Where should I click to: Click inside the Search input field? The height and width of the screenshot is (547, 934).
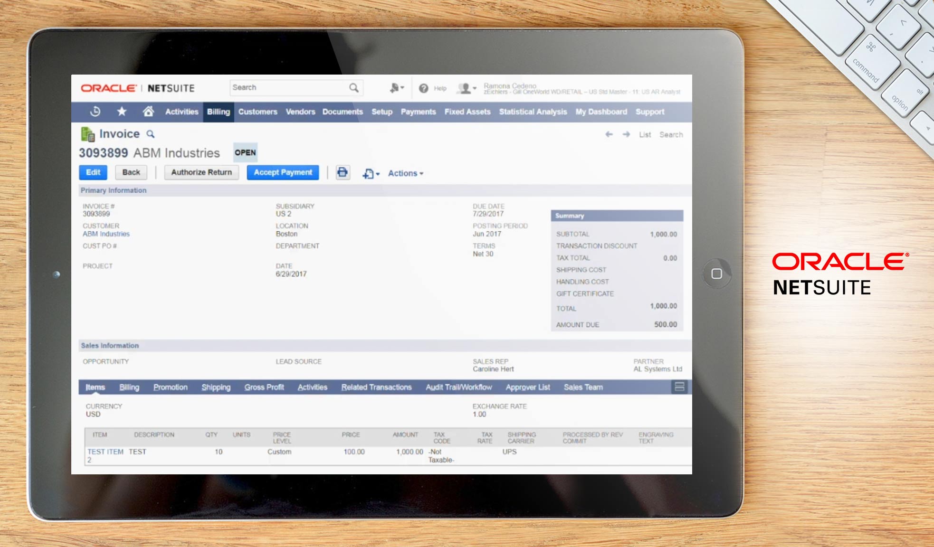tap(285, 87)
